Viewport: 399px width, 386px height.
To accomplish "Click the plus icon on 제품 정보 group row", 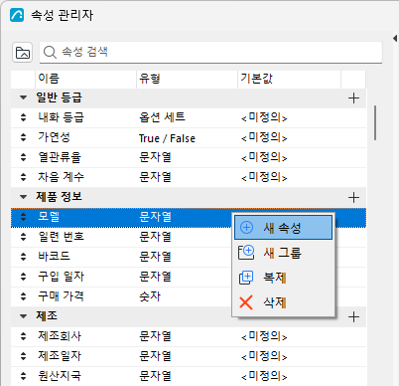I will tap(353, 198).
